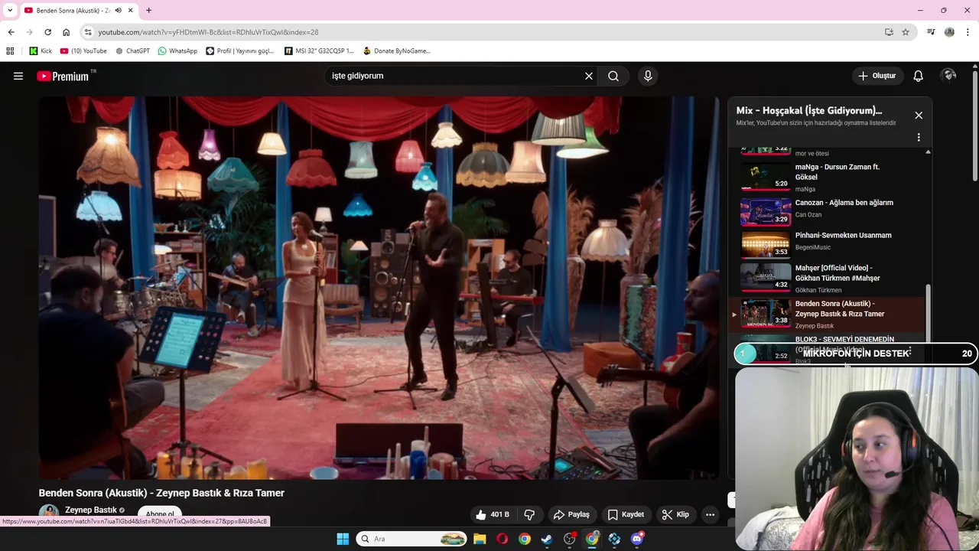Screen dimensions: 979x551
Task: Click the taskbar Ara search box
Action: (x=411, y=539)
